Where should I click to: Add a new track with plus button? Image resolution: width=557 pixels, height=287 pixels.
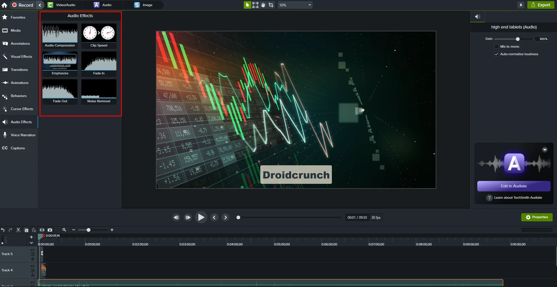(31, 237)
